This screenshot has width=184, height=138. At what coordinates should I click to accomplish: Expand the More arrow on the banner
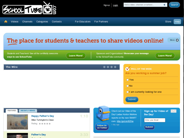click(177, 40)
